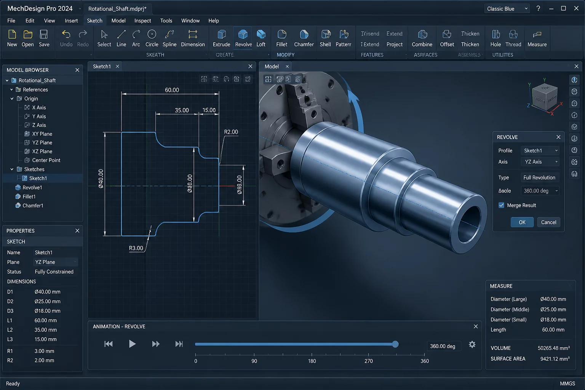The width and height of the screenshot is (585, 390).
Task: Collapse the Sketches tree node
Action: pyautogui.click(x=12, y=169)
